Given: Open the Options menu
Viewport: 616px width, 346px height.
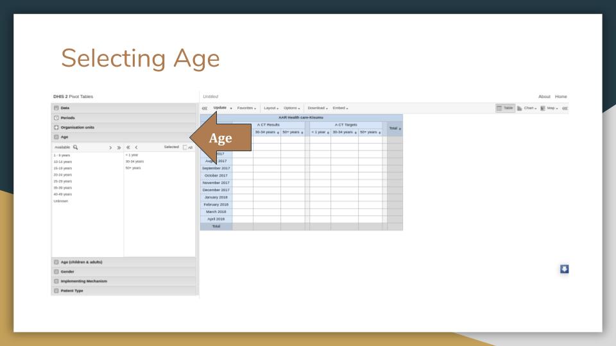Looking at the screenshot, I should click(291, 108).
